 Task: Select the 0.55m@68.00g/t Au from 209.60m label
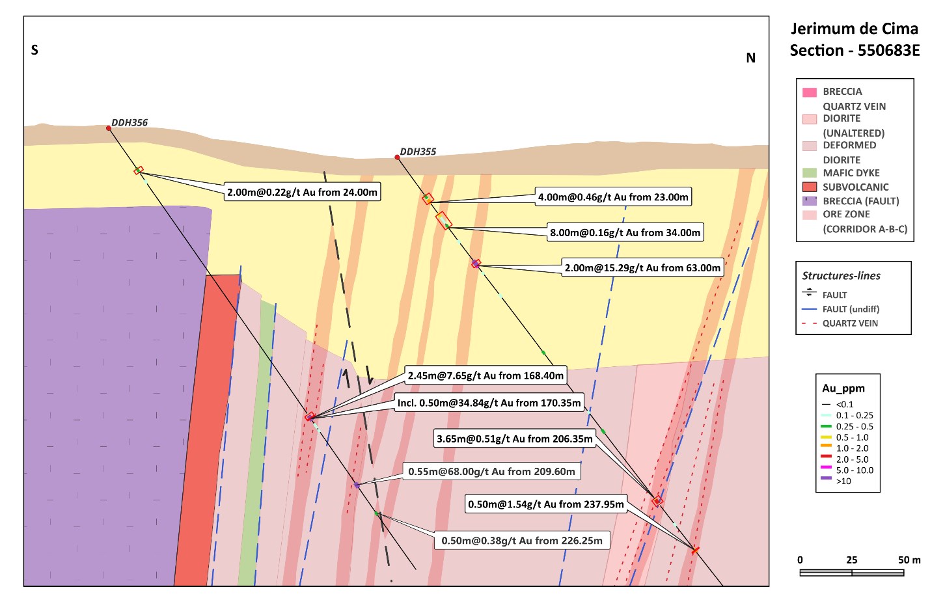[491, 471]
